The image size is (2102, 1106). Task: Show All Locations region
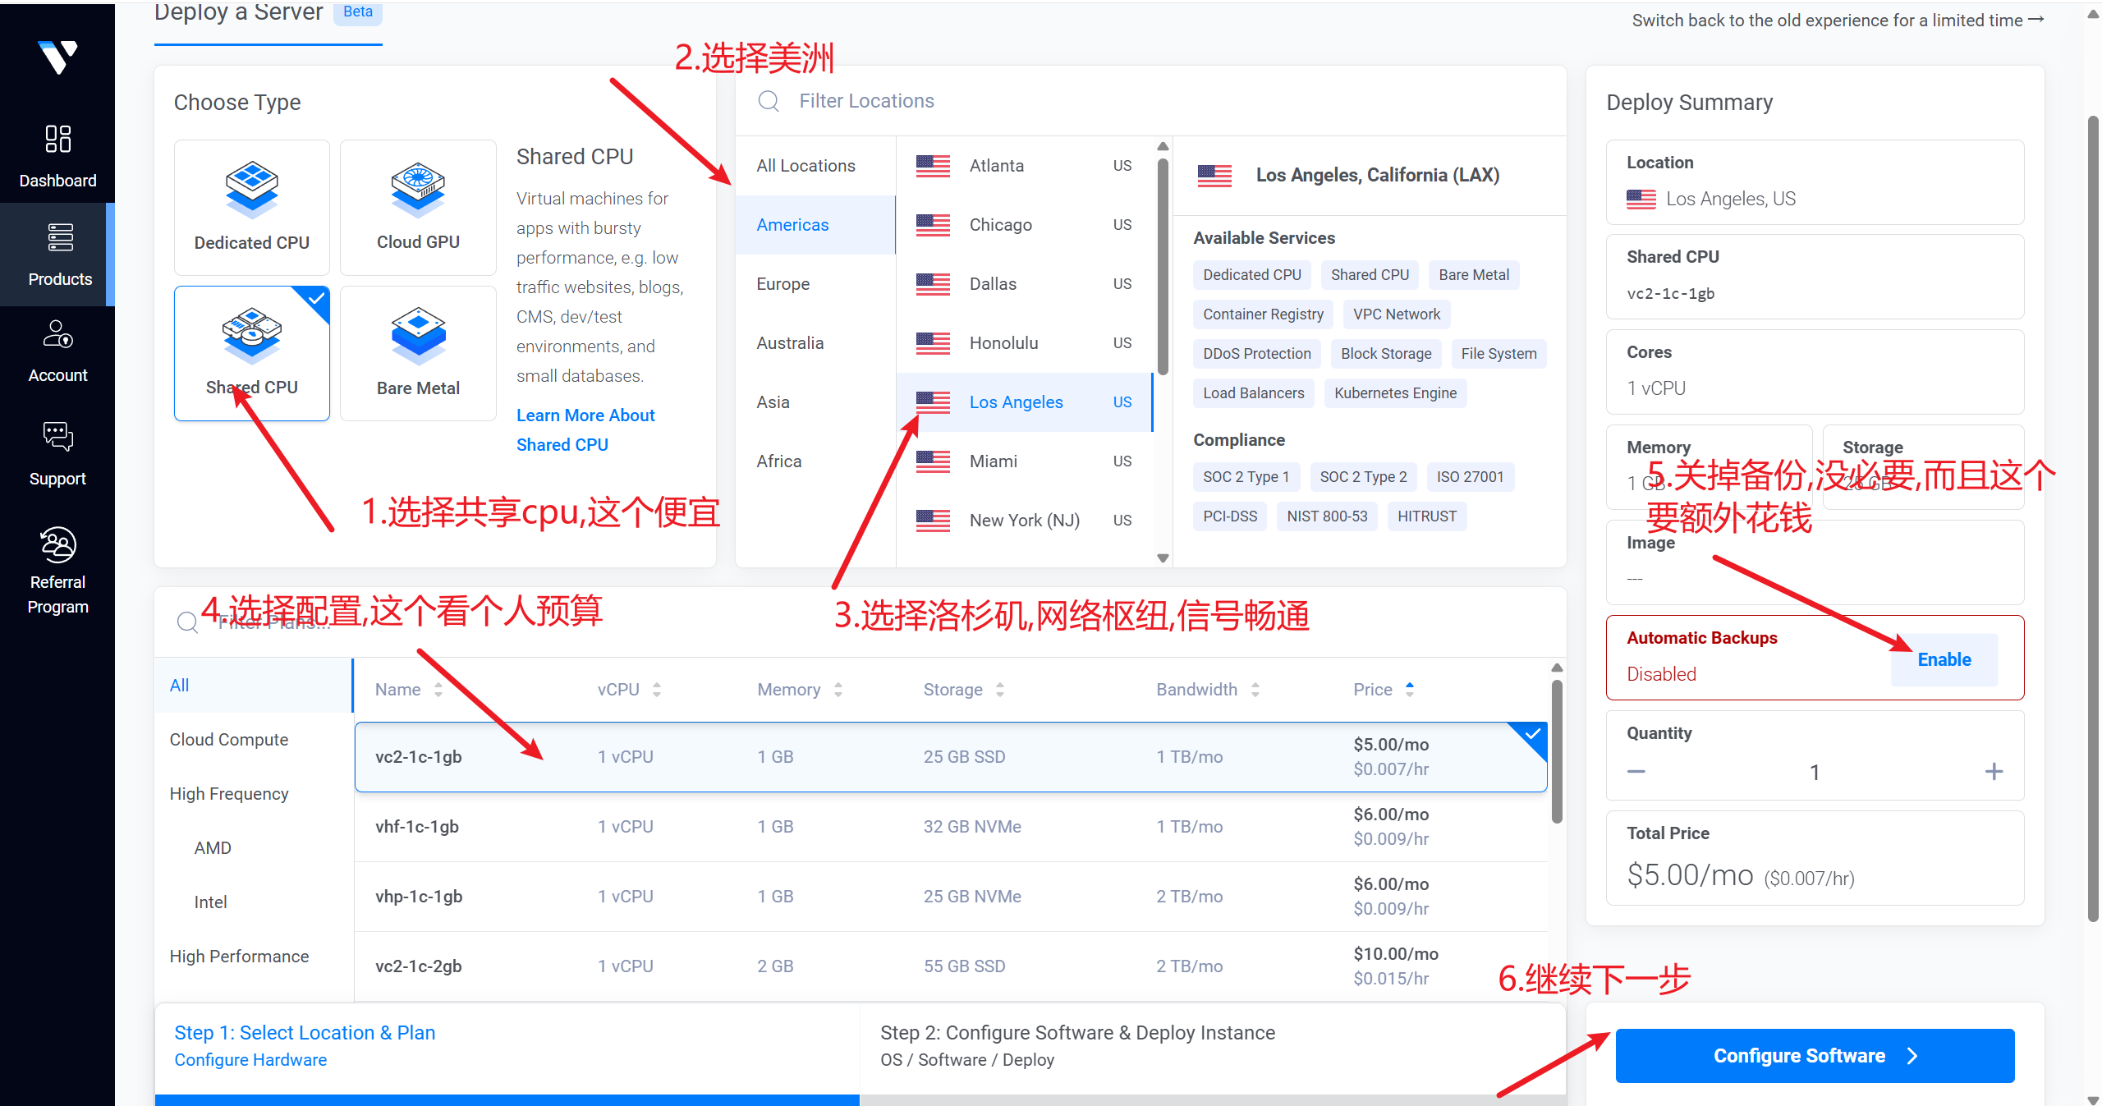(x=815, y=166)
